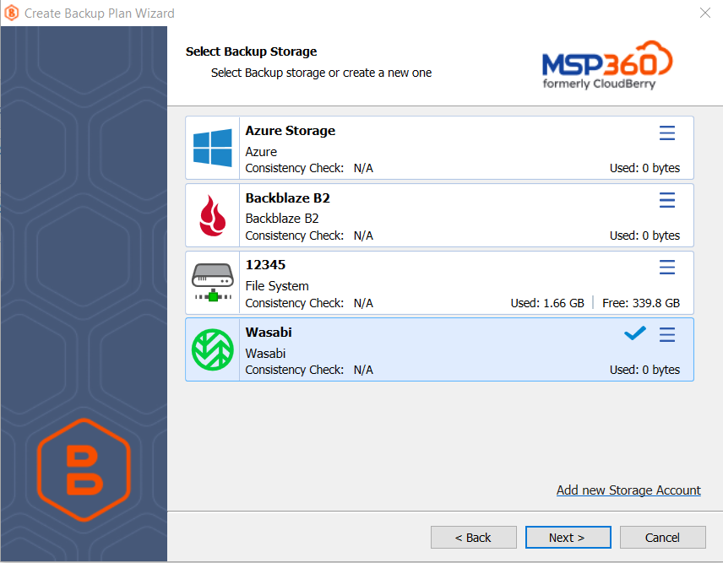
Task: Click the Wasabi type subtitle
Action: click(x=265, y=354)
